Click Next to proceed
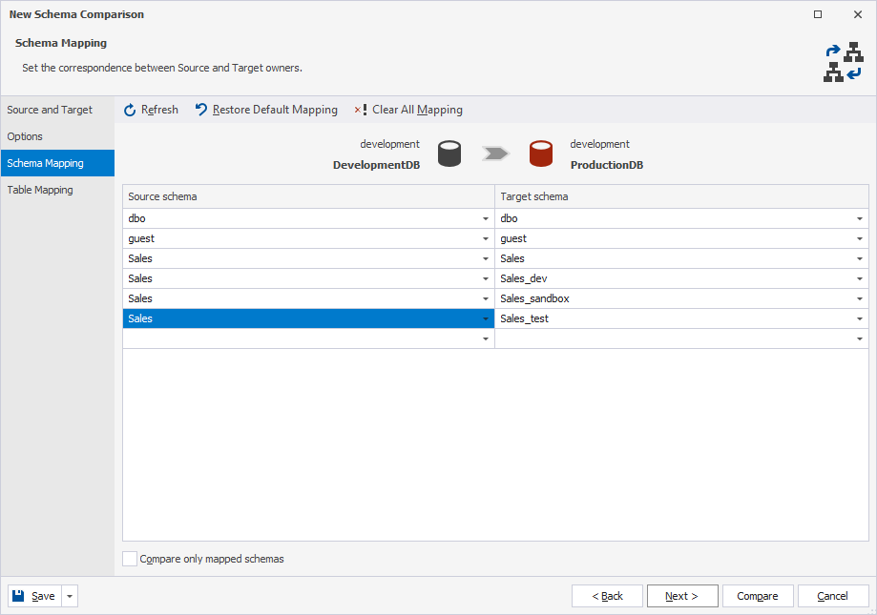The width and height of the screenshot is (877, 615). click(x=681, y=595)
